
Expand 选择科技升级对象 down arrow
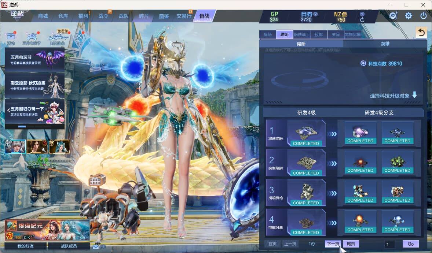(414, 95)
